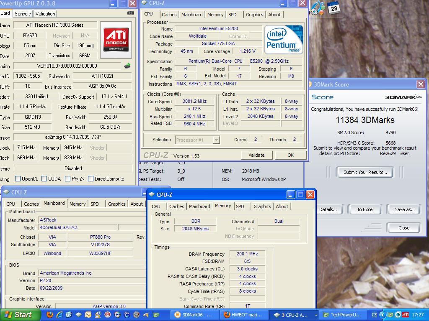Click the desktop calendar icon showing 28

[334, 8]
